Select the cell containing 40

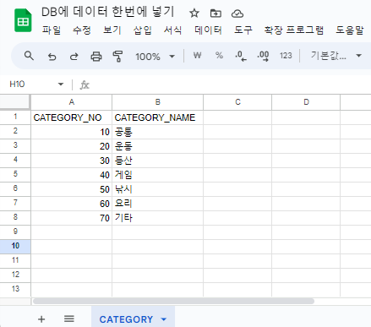tap(72, 175)
